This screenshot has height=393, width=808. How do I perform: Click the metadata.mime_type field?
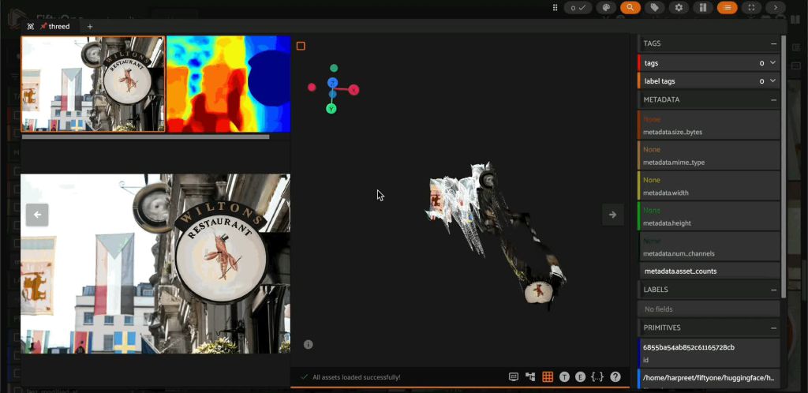pos(709,155)
